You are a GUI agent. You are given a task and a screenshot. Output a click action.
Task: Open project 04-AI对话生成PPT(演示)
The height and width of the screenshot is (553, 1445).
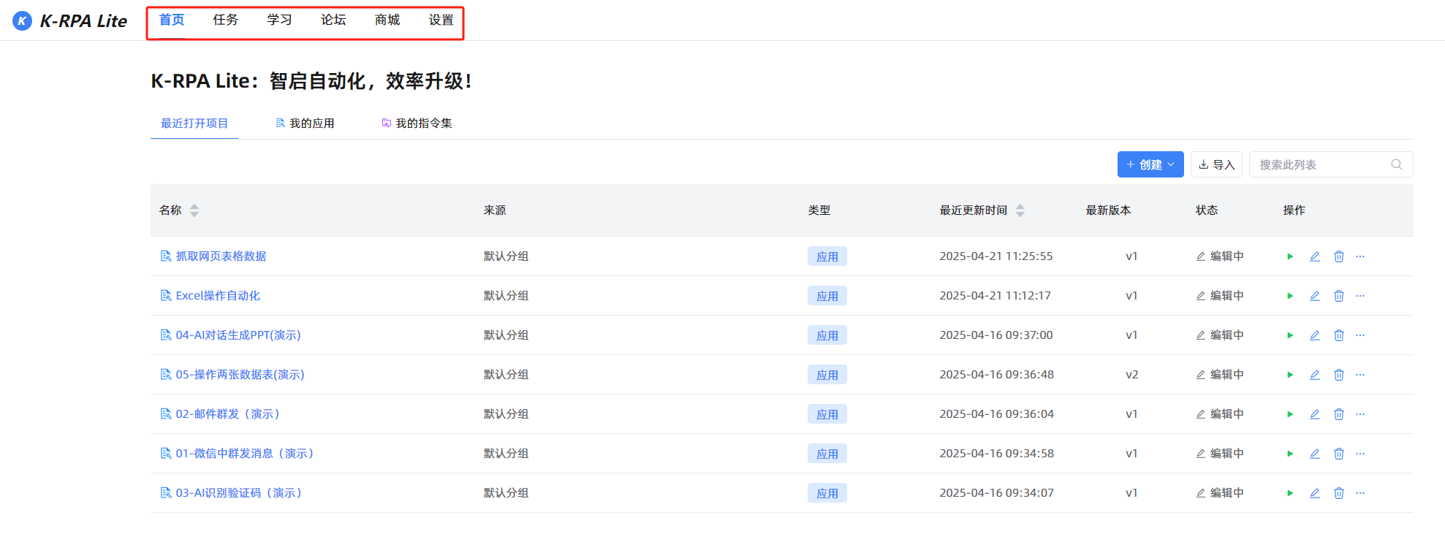(x=238, y=335)
